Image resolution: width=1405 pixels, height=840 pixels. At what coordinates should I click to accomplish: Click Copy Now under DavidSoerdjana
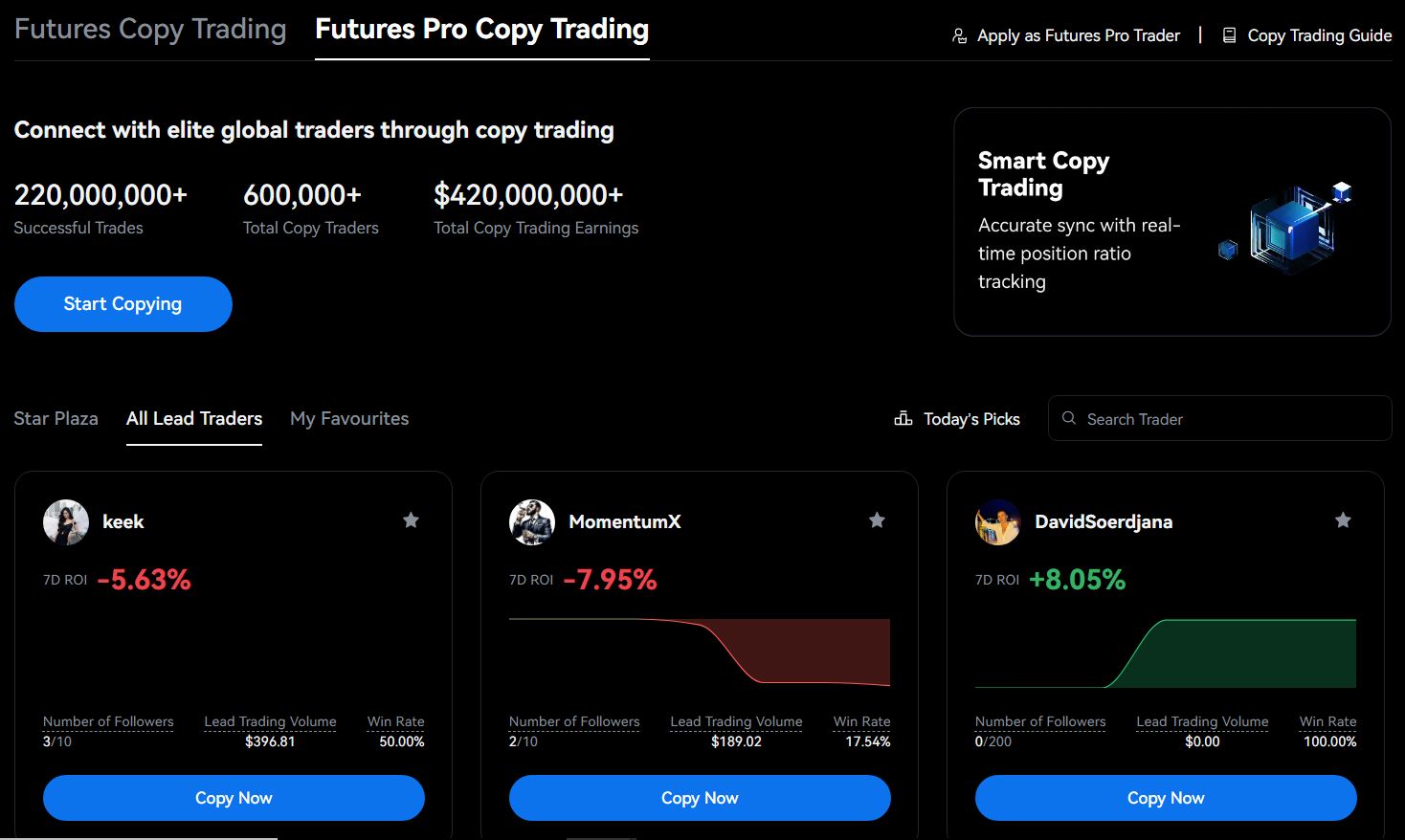(x=1165, y=797)
